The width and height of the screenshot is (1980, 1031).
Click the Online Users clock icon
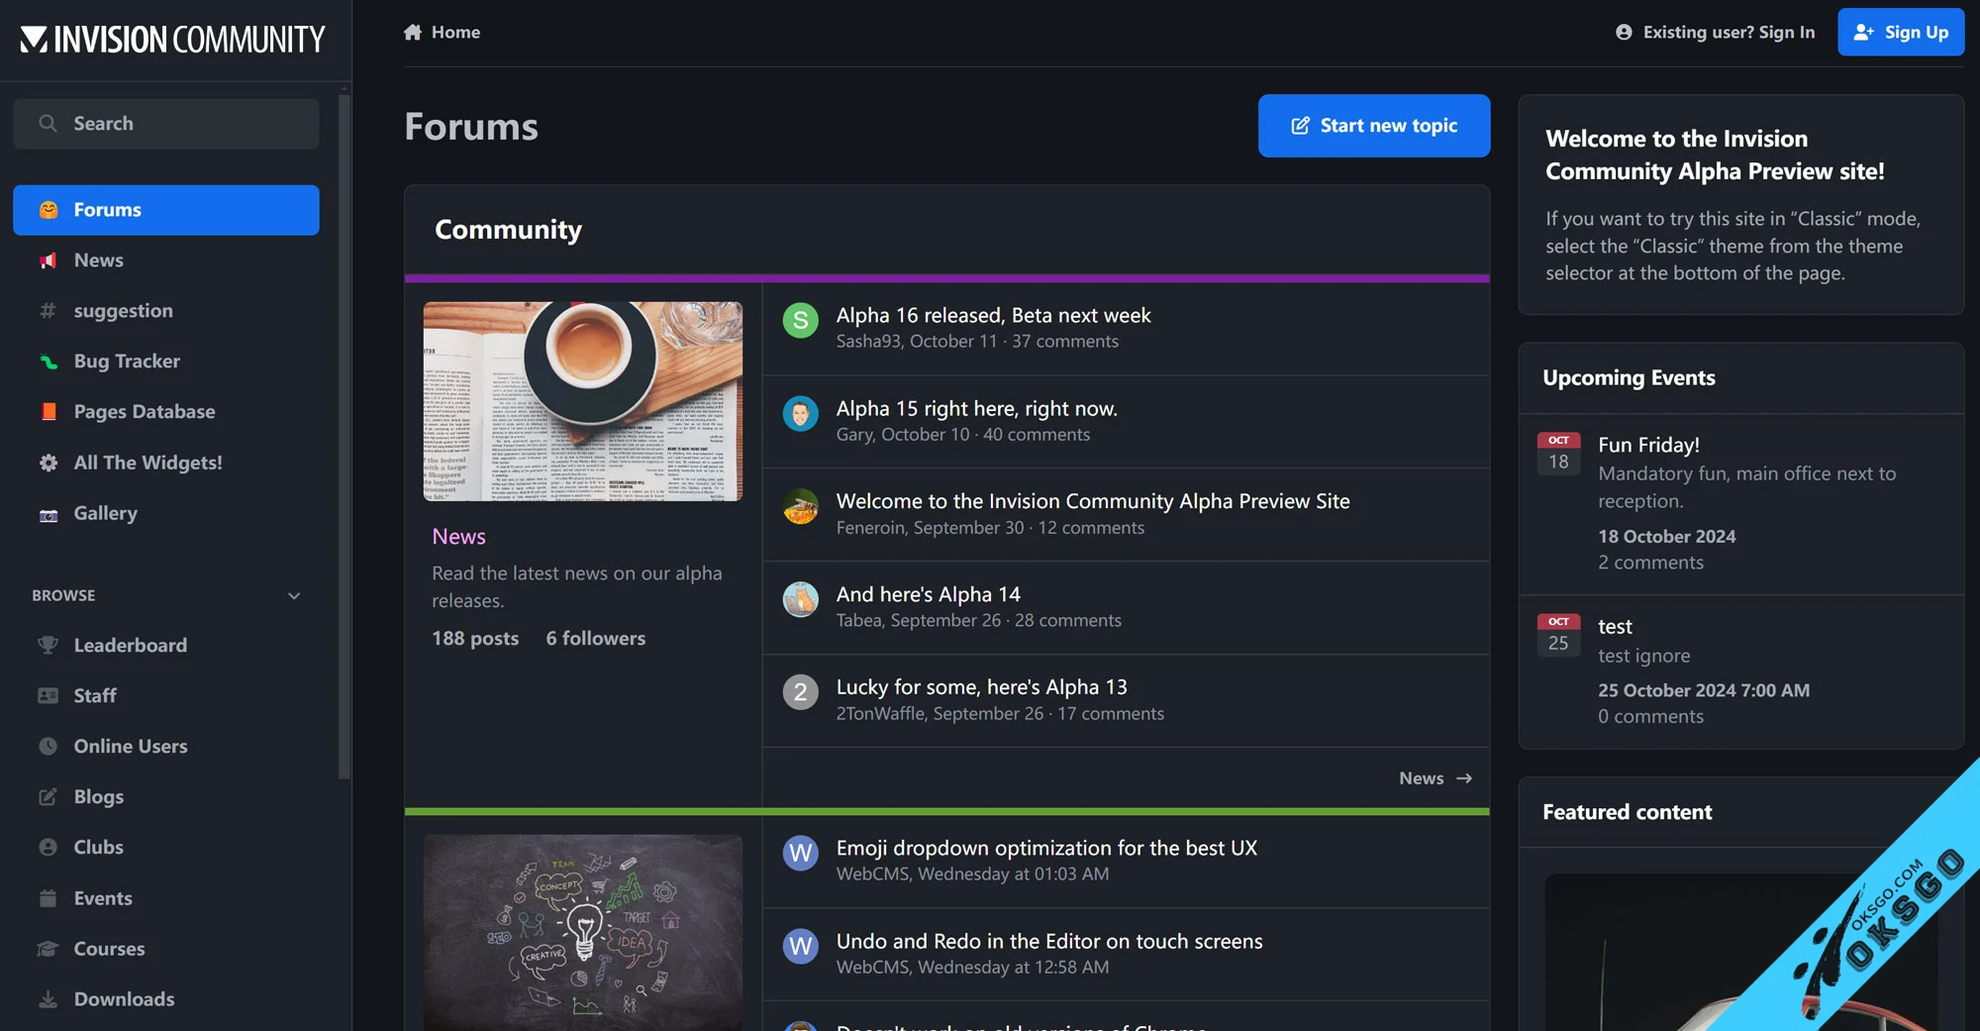[48, 747]
